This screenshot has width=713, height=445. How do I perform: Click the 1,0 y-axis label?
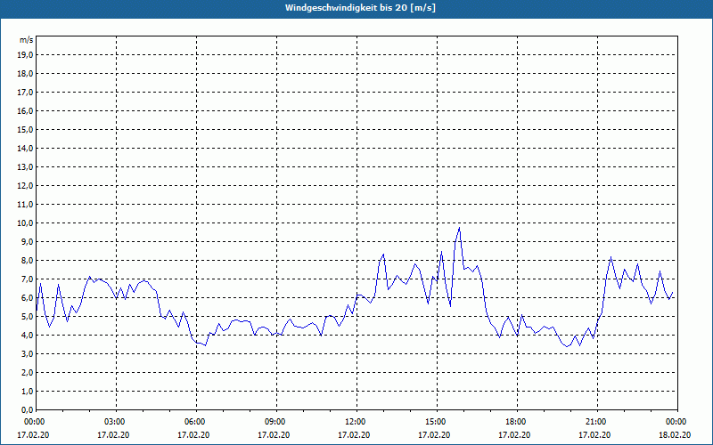(28, 391)
